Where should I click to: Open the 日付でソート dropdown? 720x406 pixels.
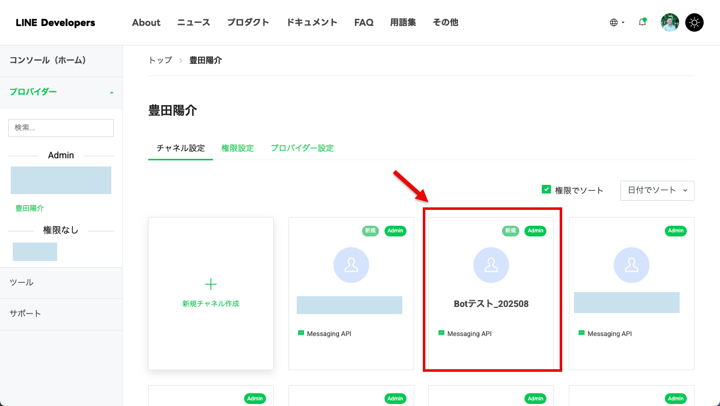pos(657,190)
